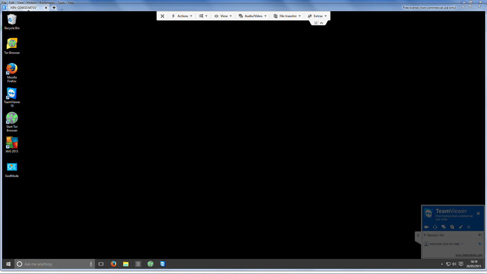Close the TeamViewer session panel
Viewport: 487px width, 274px height.
coord(478,214)
